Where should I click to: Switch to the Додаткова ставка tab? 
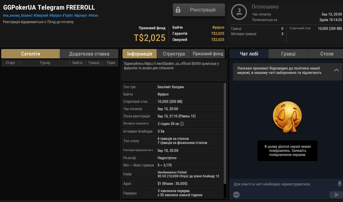tap(89, 54)
